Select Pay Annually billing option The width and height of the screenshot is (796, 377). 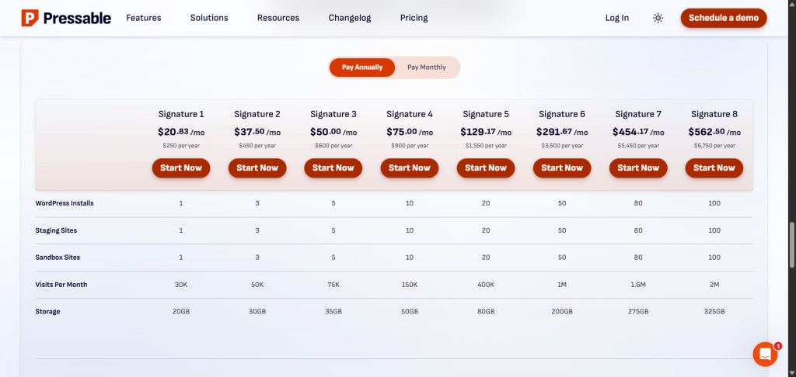tap(362, 67)
